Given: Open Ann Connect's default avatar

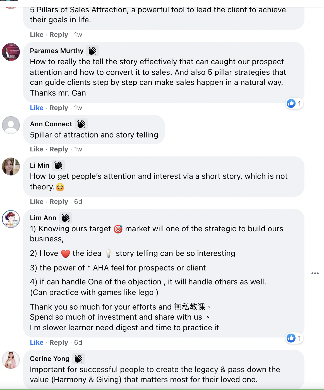Looking at the screenshot, I should pyautogui.click(x=11, y=125).
